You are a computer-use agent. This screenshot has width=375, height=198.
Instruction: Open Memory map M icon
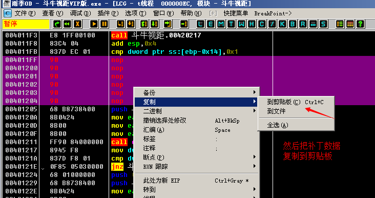tap(221, 24)
